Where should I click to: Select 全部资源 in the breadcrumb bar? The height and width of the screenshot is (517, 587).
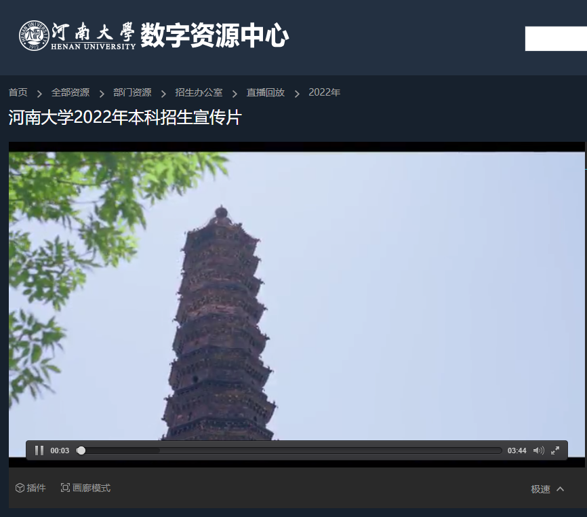(x=70, y=92)
